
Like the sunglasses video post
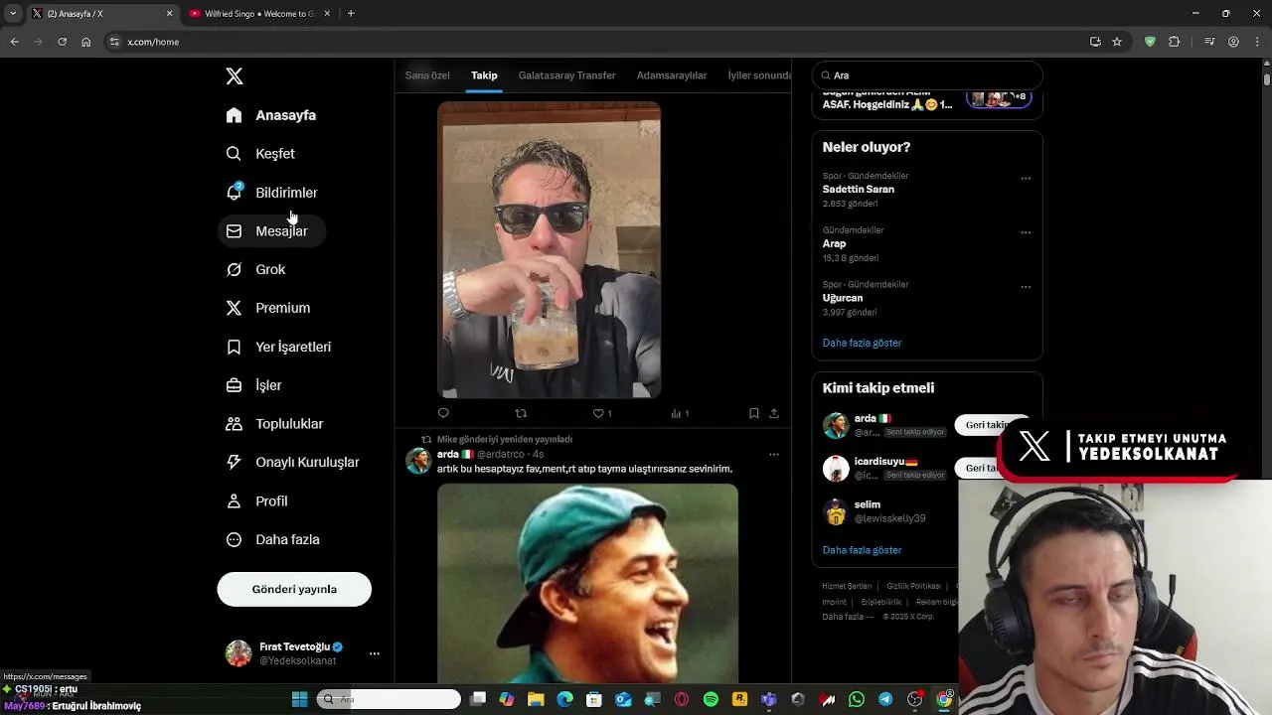click(x=601, y=413)
